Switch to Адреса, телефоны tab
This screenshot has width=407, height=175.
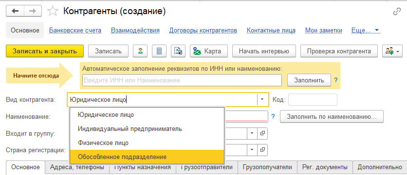tap(77, 167)
